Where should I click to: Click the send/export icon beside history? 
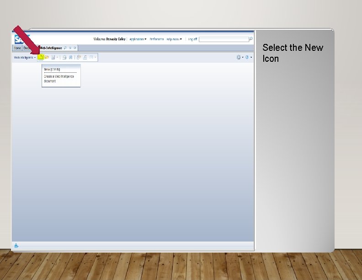85,57
